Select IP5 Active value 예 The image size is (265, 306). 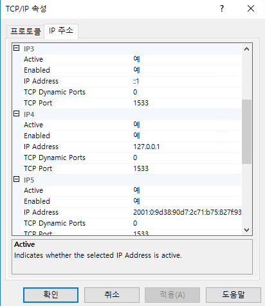pyautogui.click(x=187, y=190)
